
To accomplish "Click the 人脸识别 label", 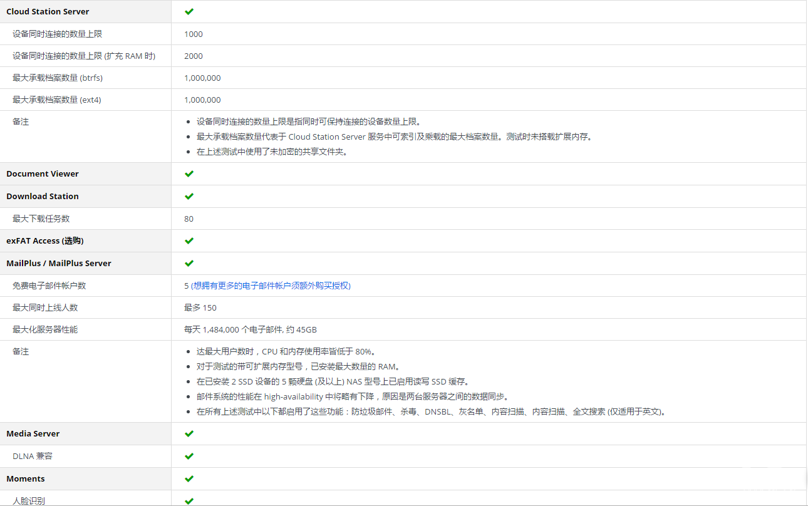I will 29,501.
